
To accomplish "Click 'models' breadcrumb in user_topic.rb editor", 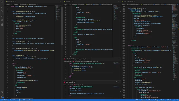I will (70, 85).
